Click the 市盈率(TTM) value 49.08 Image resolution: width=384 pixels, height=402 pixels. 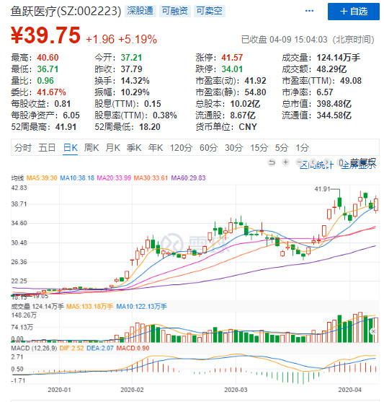(351, 81)
